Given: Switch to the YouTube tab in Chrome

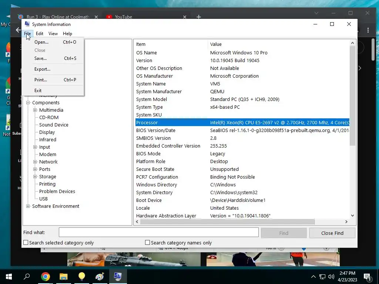Looking at the screenshot, I should [146, 17].
